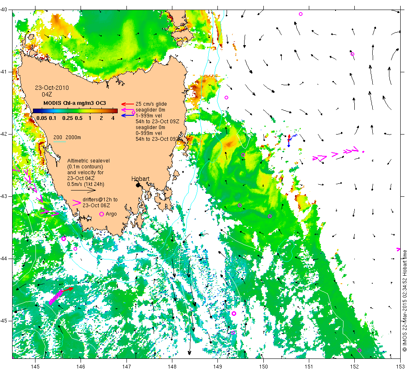Viewport: 409px width, 376px height.
Task: Select Argo float near 45.5°S 152.1°E
Action: pyautogui.click(x=359, y=351)
